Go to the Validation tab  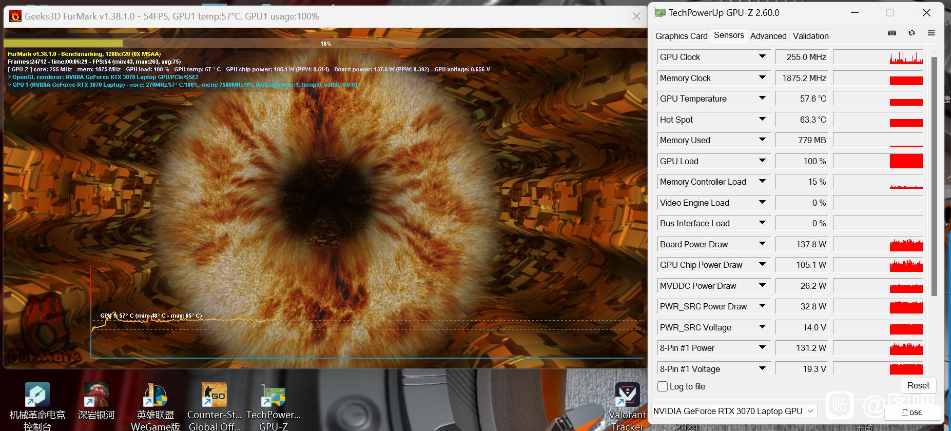tap(810, 36)
